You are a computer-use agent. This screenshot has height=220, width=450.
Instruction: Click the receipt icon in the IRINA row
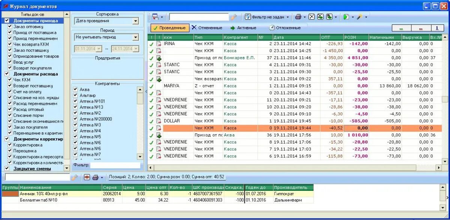(159, 44)
